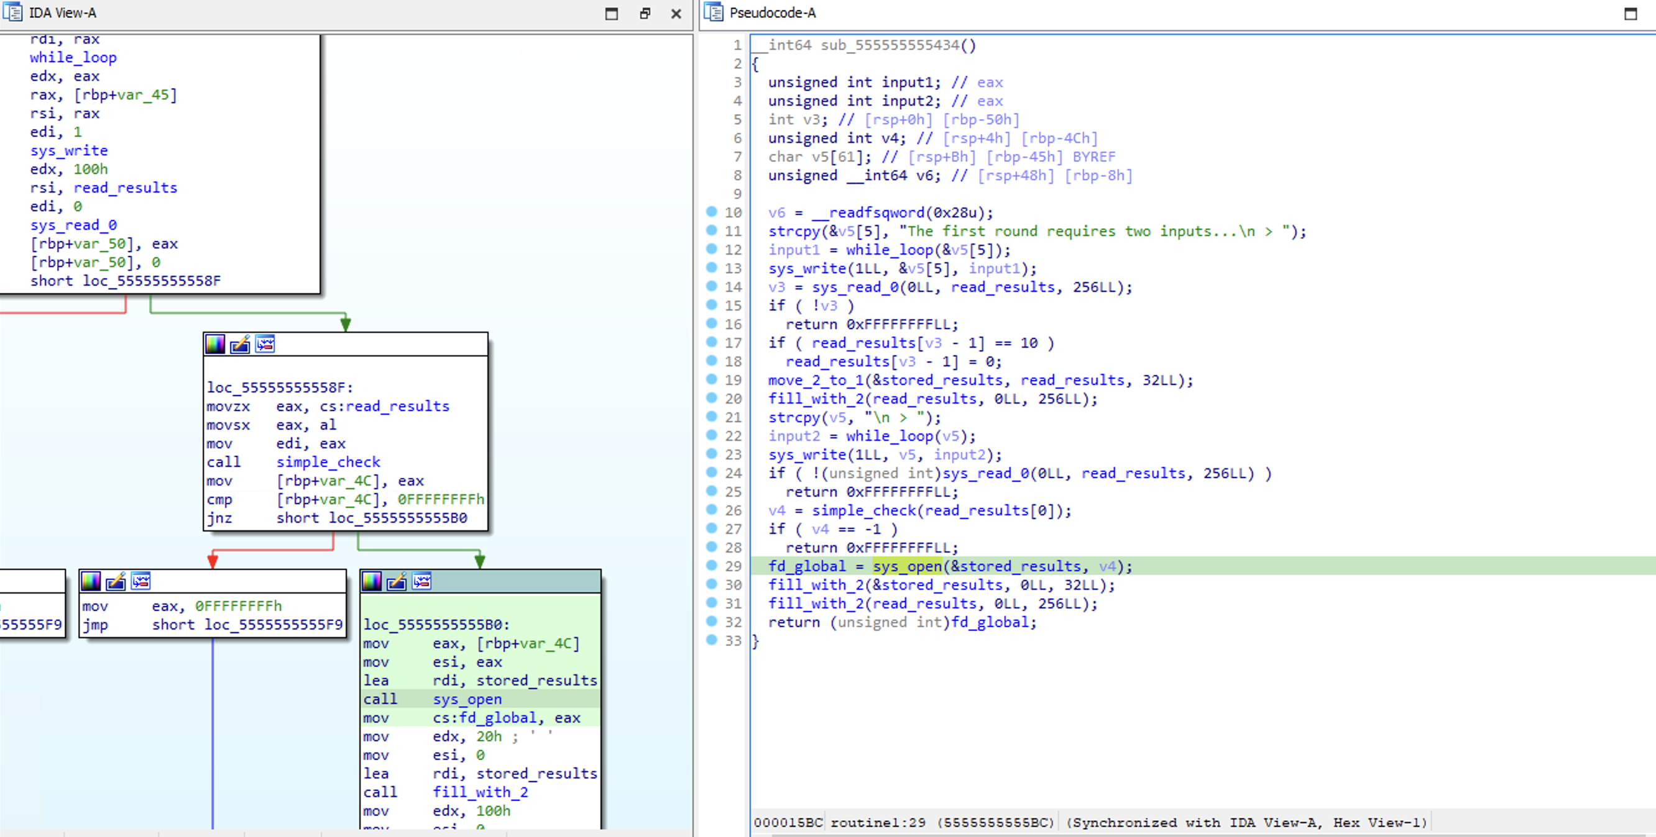Click 'lea rdi, stored_results' before sys_open call
The image size is (1656, 837).
tap(481, 681)
